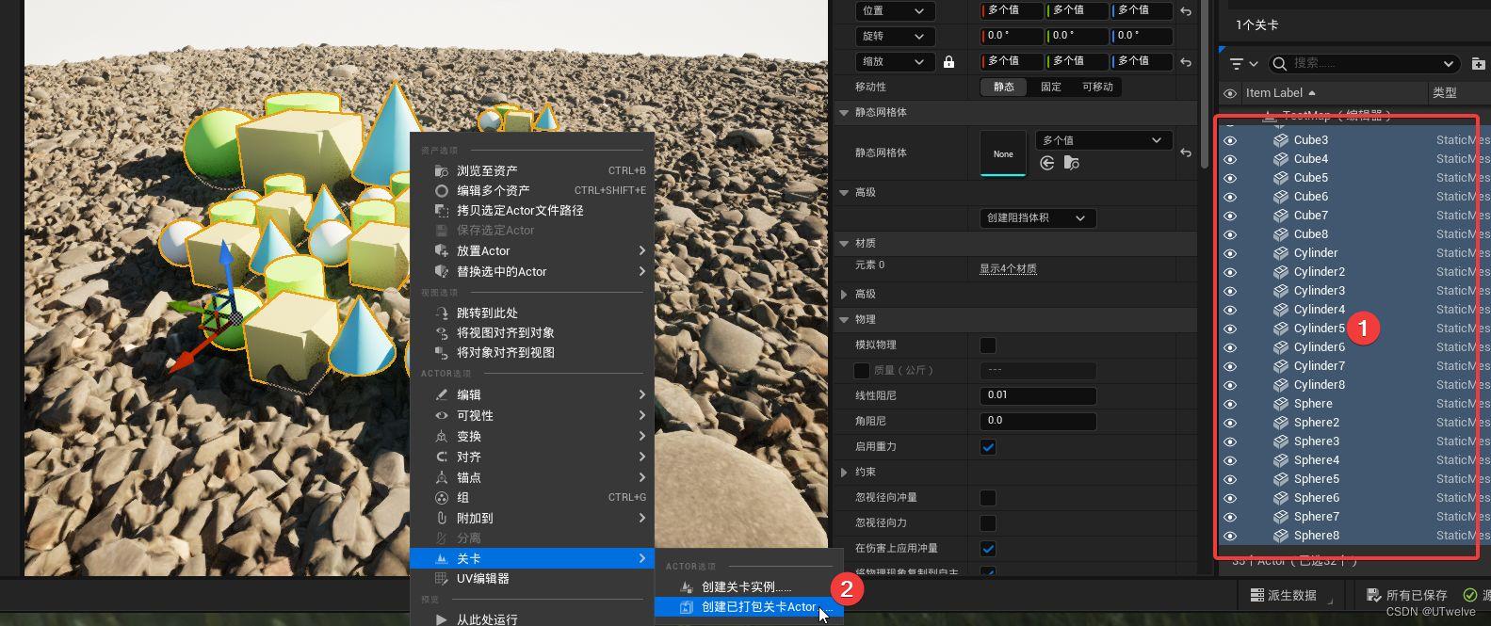Viewport: 1491px width, 626px height.
Task: Enable Ignore Radial Impulse (忽视径向冲量) checkbox
Action: point(988,498)
